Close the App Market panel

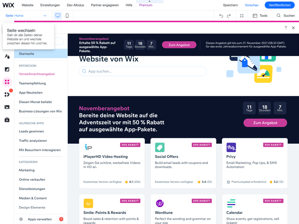pyautogui.click(x=293, y=28)
